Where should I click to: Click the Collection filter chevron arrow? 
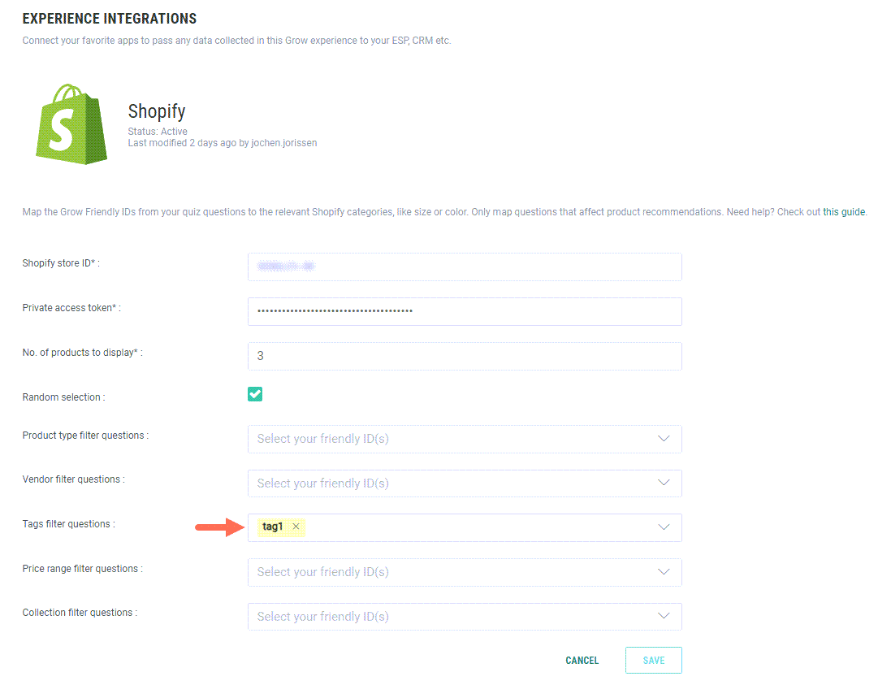[664, 616]
